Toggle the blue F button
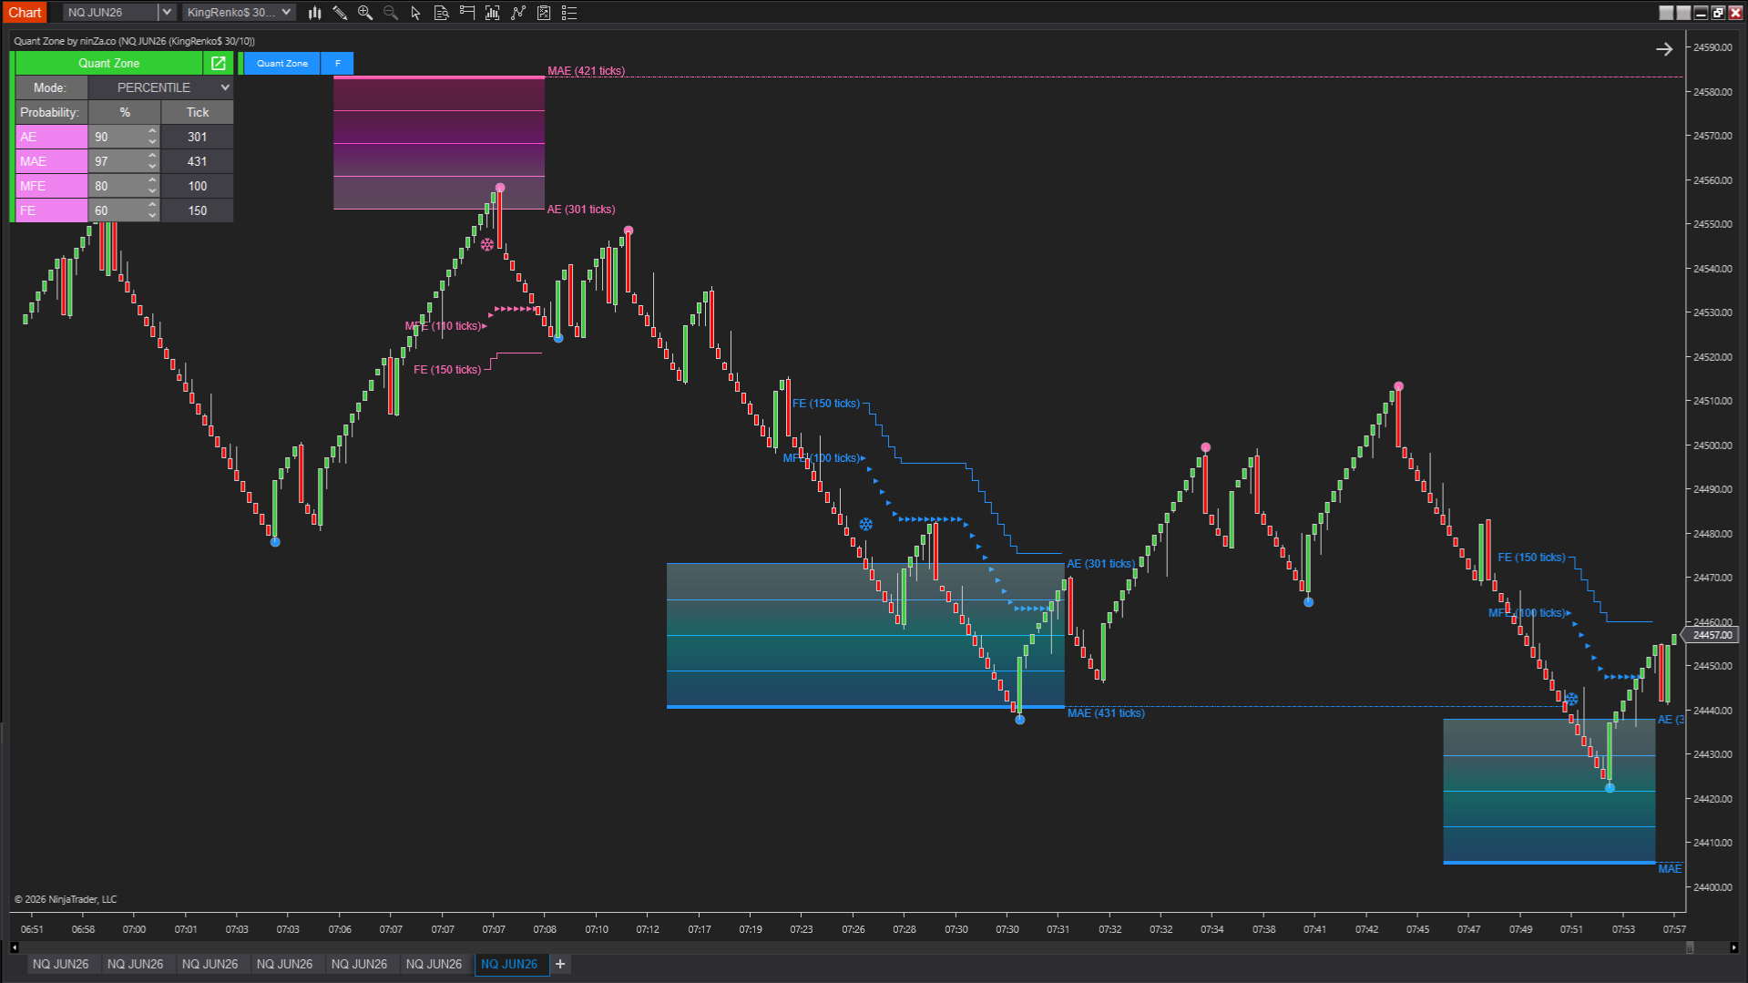The width and height of the screenshot is (1748, 983). pos(338,63)
